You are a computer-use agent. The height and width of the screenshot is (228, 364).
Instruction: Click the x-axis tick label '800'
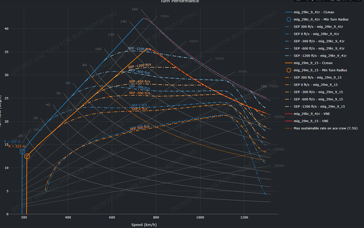pos(156,217)
